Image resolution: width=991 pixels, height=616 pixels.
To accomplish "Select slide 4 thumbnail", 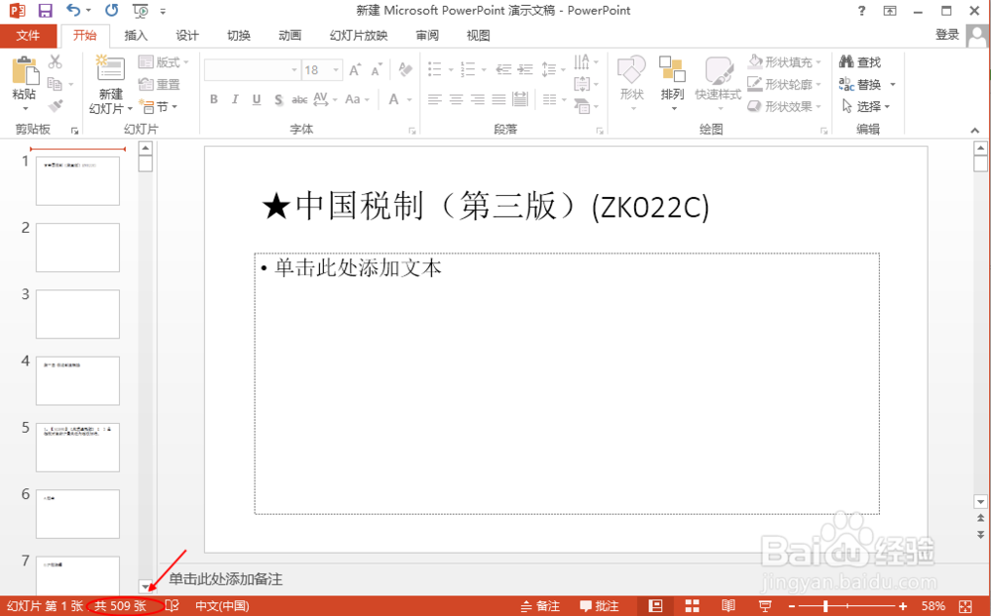I will pyautogui.click(x=77, y=381).
